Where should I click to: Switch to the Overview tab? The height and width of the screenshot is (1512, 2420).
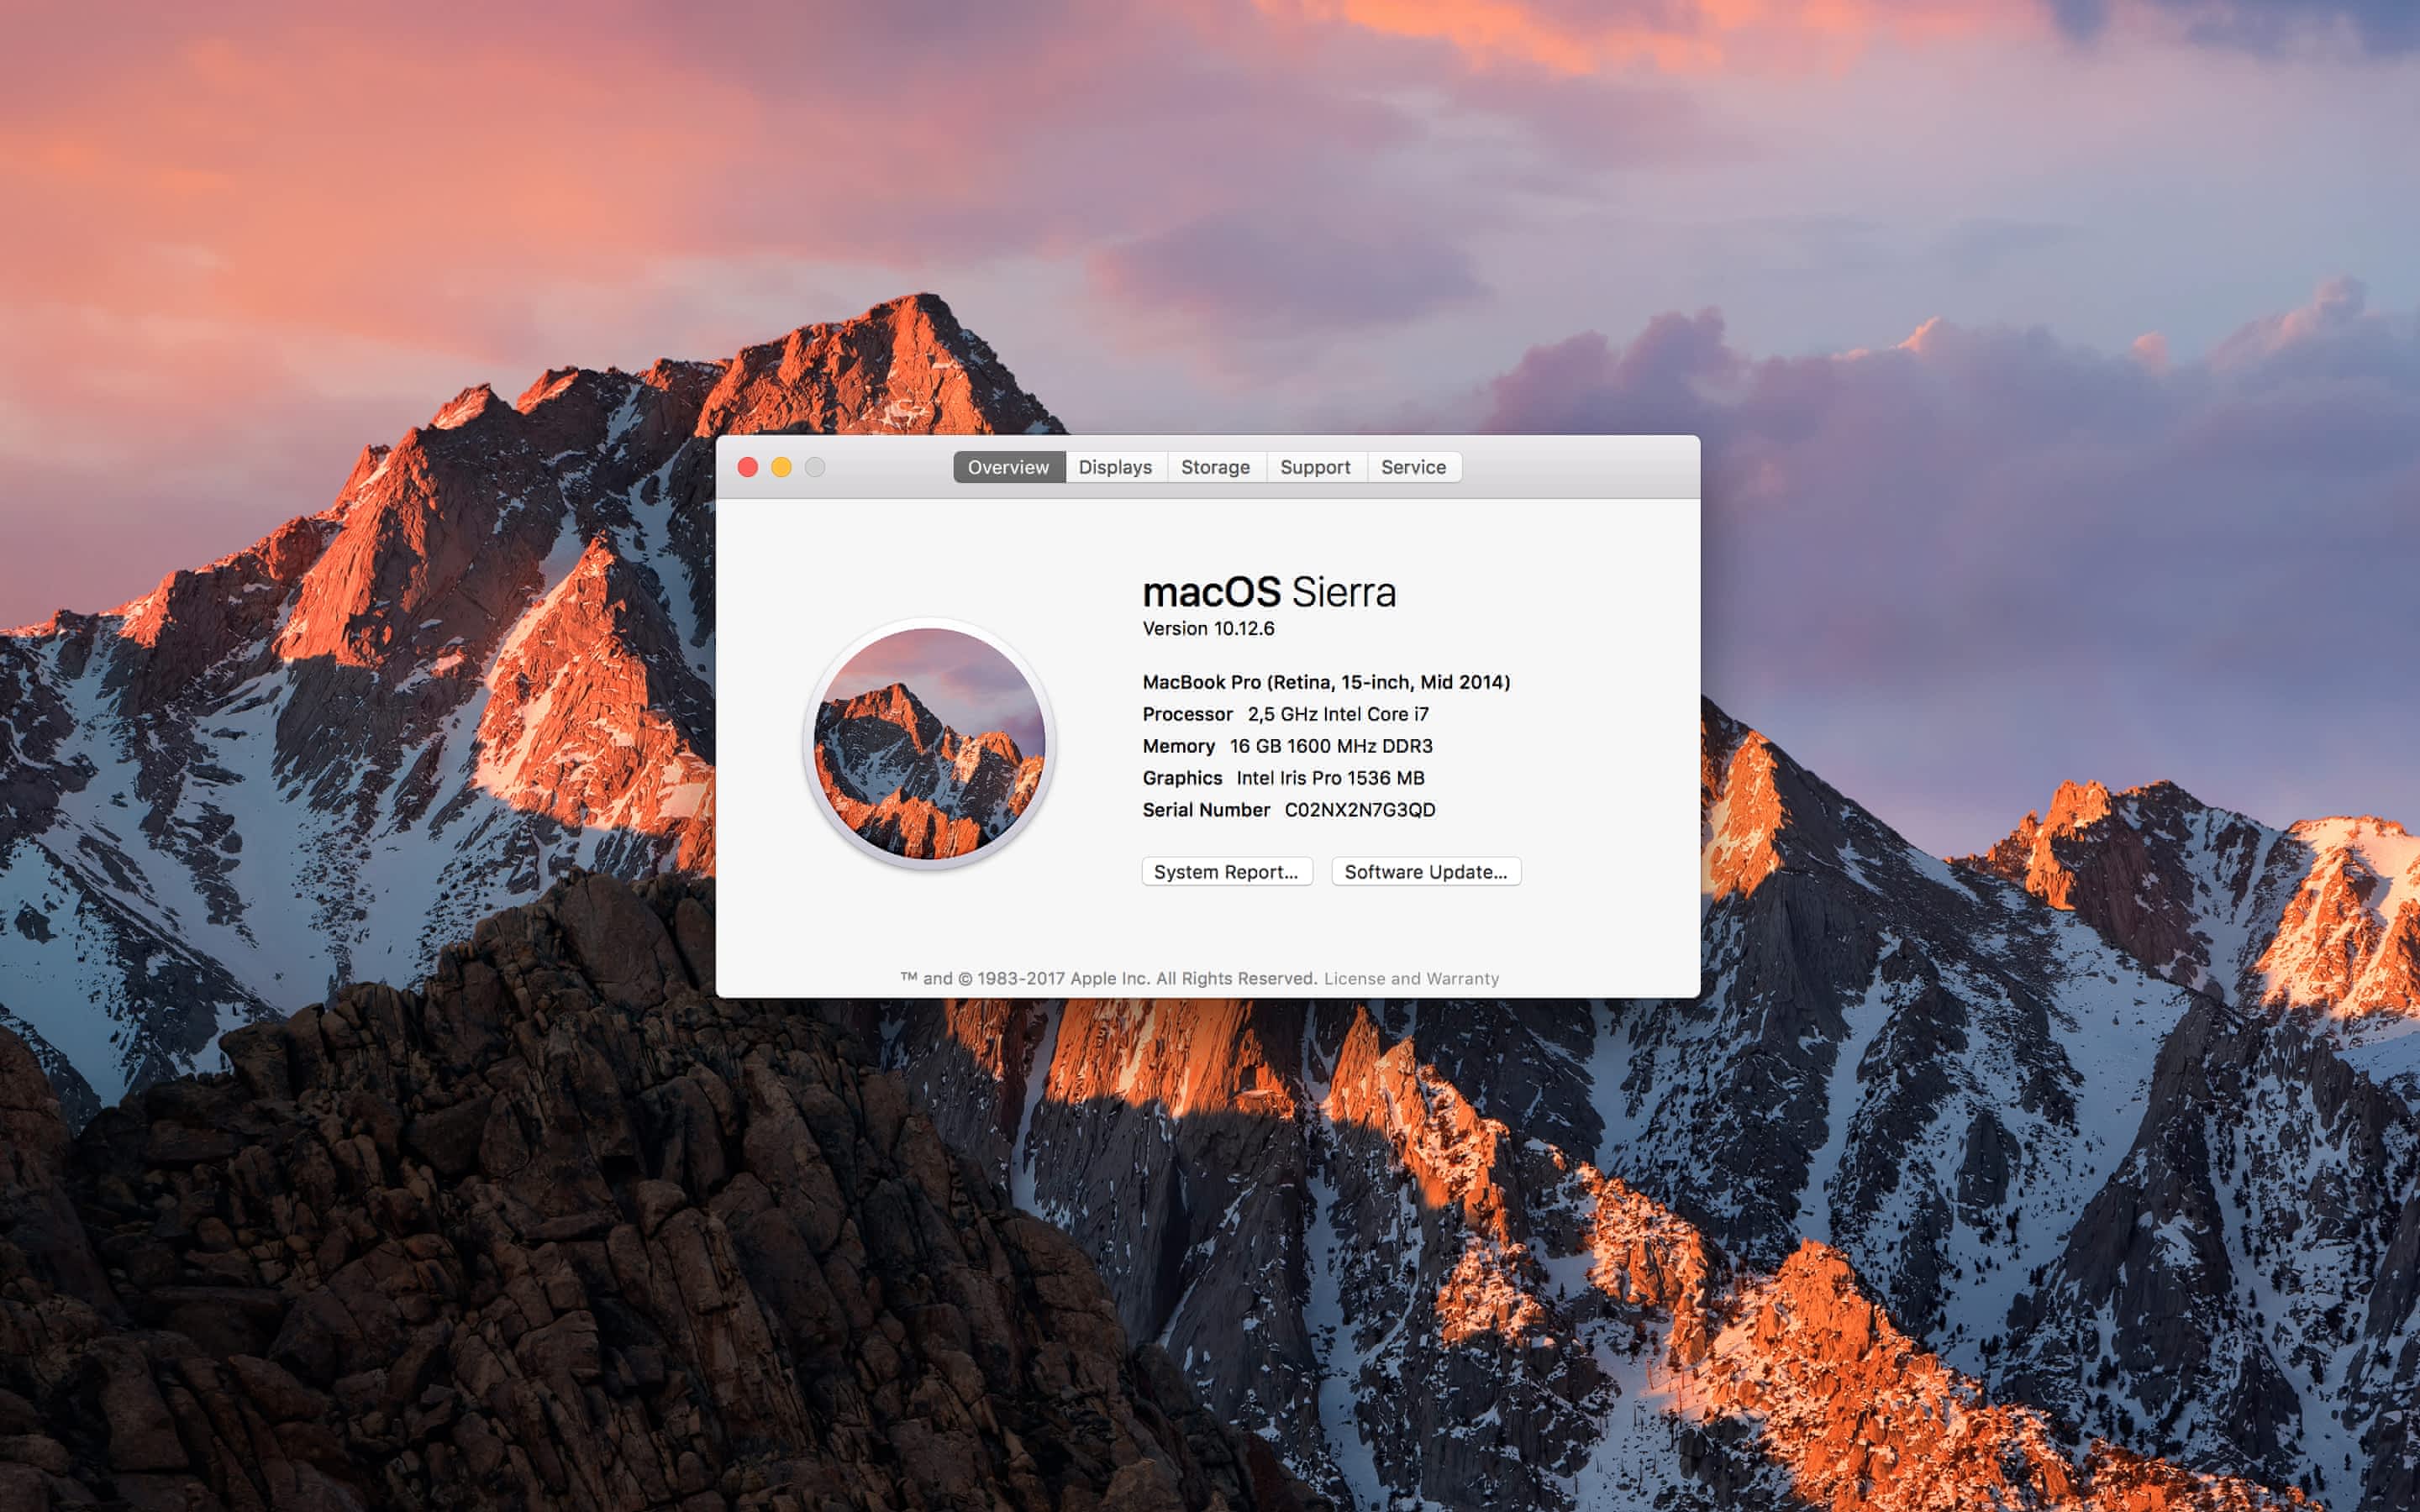point(1008,467)
